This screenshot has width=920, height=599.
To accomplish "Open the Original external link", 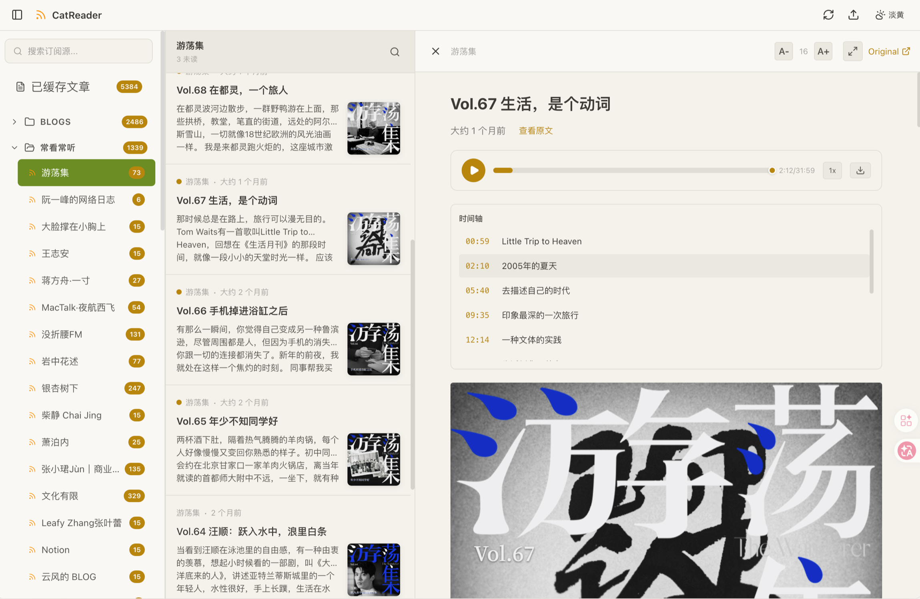I will [889, 51].
